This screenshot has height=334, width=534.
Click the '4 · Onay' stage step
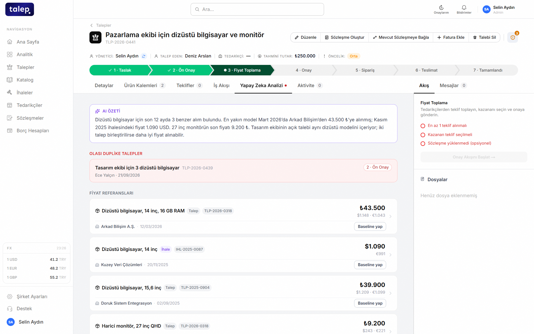pos(304,70)
